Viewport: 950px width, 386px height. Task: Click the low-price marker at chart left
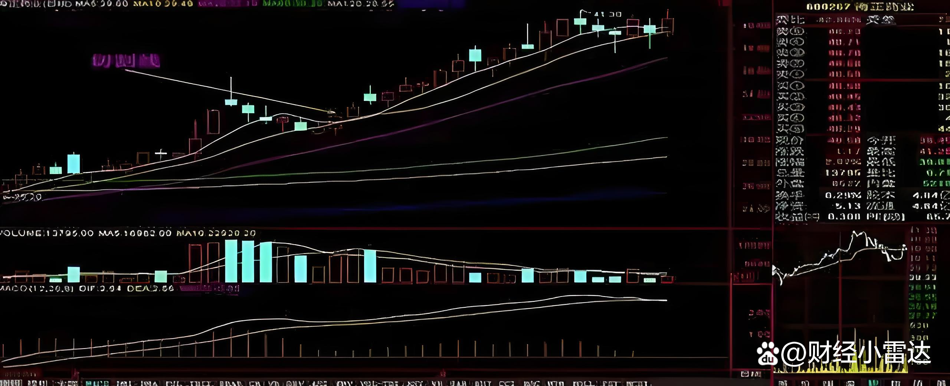click(x=22, y=197)
